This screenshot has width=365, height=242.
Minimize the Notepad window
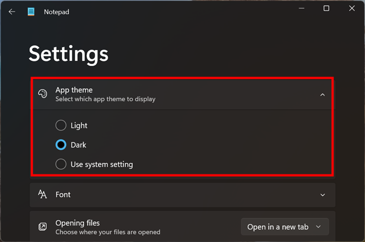(300, 8)
